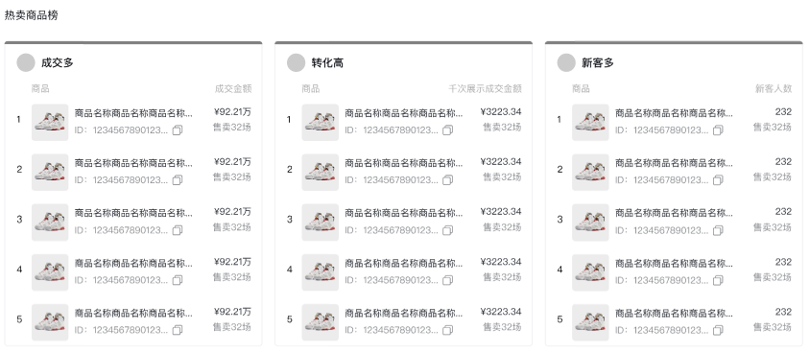Copy ID of rank 3 in 新客多
Image resolution: width=810 pixels, height=353 pixels.
[x=718, y=230]
